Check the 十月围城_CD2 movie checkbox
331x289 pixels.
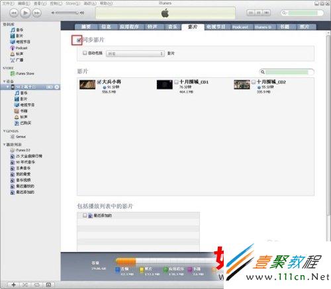tap(254, 82)
